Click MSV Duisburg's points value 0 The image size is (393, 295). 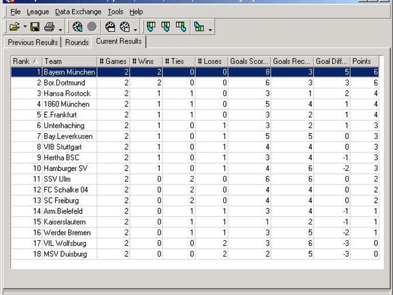tap(376, 254)
